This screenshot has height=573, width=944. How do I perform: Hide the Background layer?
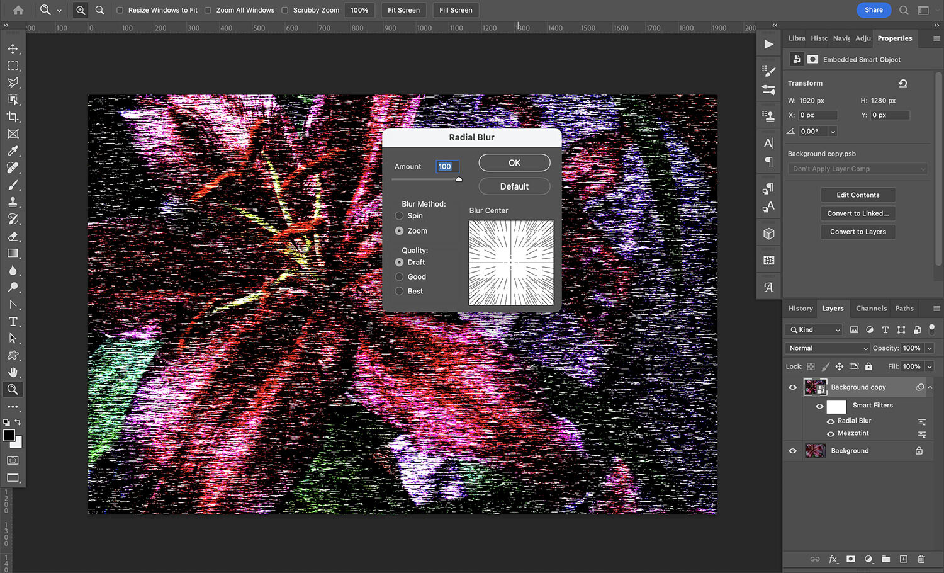pyautogui.click(x=792, y=450)
